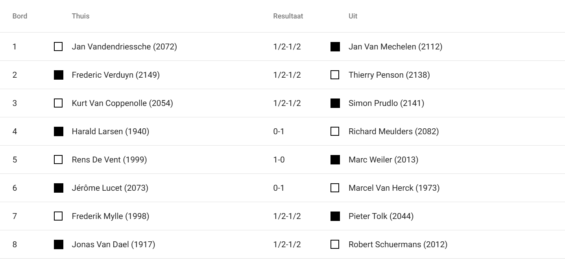The image size is (565, 259).
Task: Click Robert Schuermans (2012) name
Action: [x=398, y=244]
